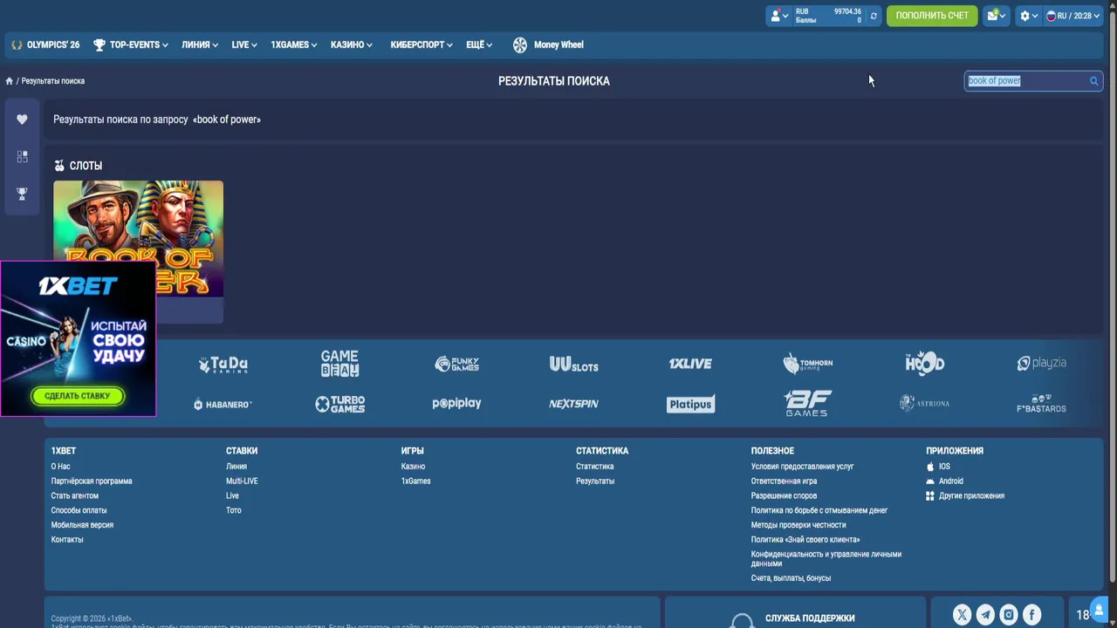Expand the ЛИНИЯ menu
1117x628 pixels.
[x=200, y=44]
